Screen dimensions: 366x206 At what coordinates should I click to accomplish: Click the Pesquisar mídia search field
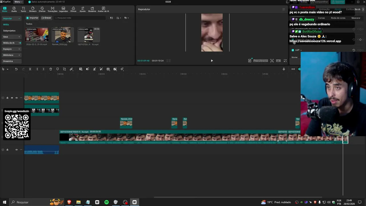tap(80, 18)
